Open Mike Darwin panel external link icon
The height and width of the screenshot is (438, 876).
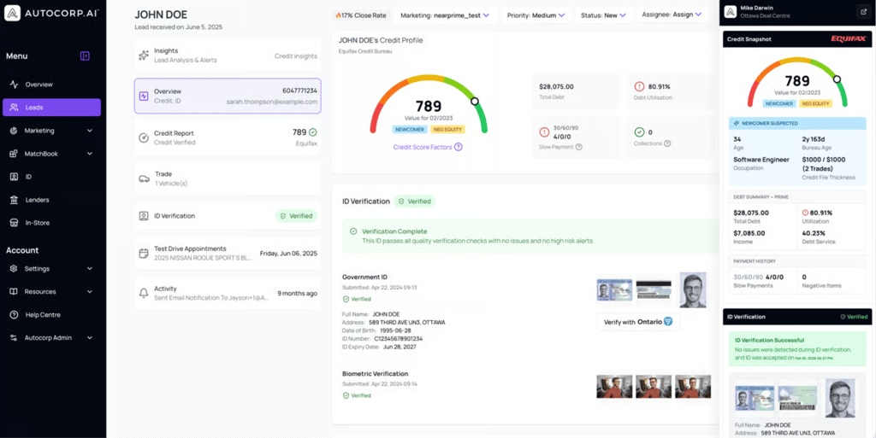(862, 12)
